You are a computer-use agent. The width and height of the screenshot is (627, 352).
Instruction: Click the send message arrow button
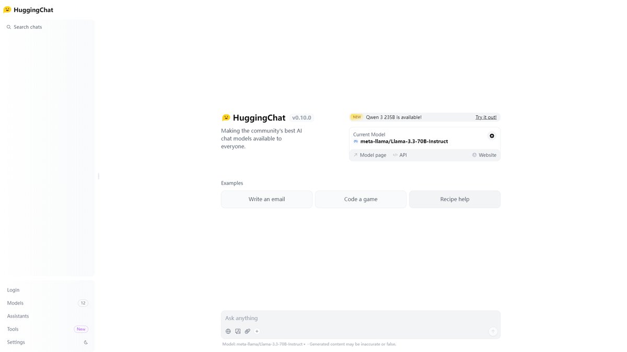493,331
